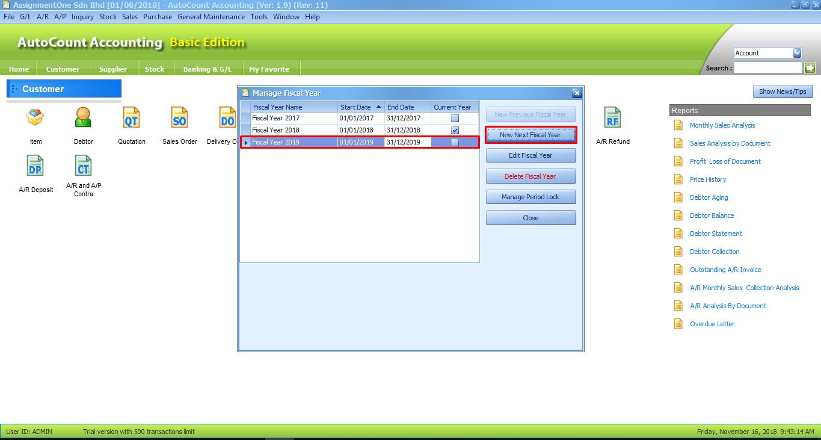Click the Debtor Balance report icon
The image size is (821, 440).
coord(678,215)
